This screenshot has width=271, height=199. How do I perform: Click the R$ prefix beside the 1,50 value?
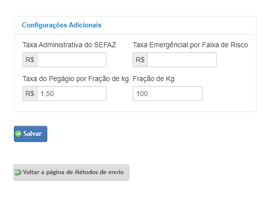coord(30,94)
